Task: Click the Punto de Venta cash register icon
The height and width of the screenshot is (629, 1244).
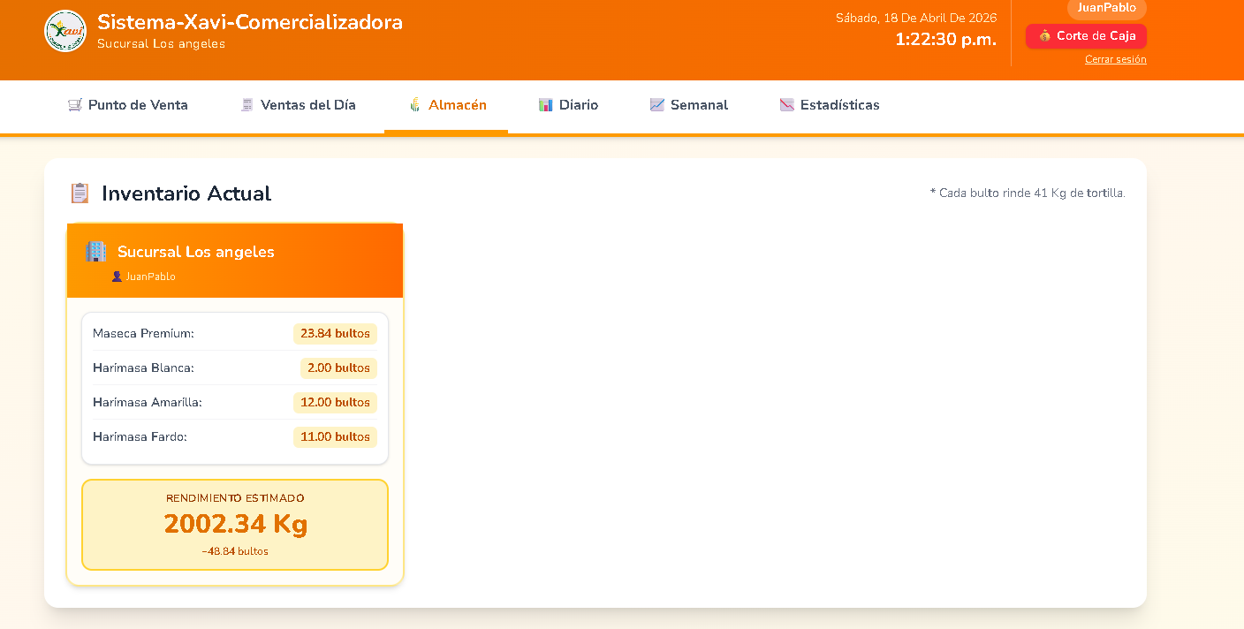Action: 74,104
